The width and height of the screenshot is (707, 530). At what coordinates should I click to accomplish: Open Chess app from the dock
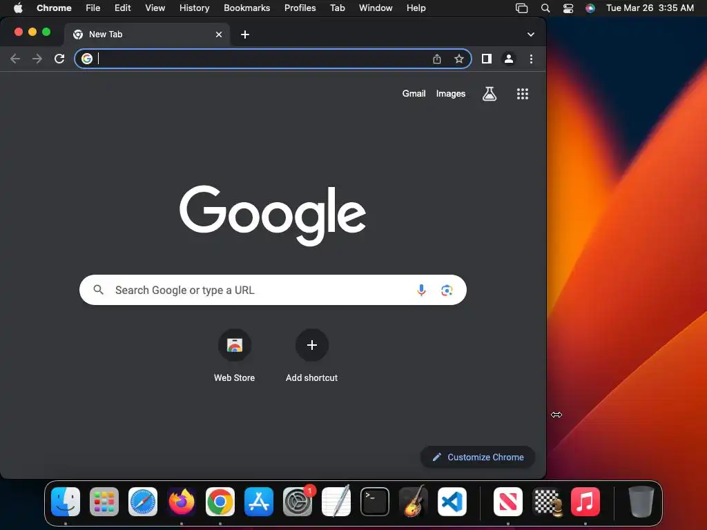(547, 501)
